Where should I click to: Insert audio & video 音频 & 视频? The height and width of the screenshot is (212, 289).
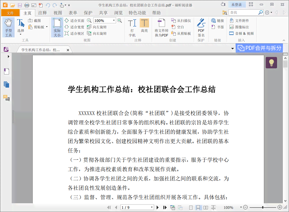click(242, 33)
